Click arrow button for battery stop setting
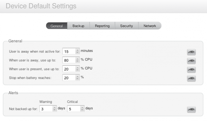 pos(191,78)
